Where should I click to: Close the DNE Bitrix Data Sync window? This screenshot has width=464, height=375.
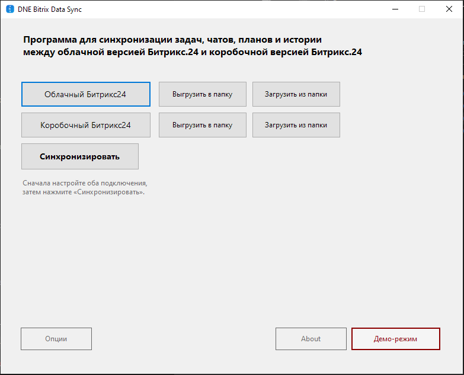pyautogui.click(x=449, y=9)
